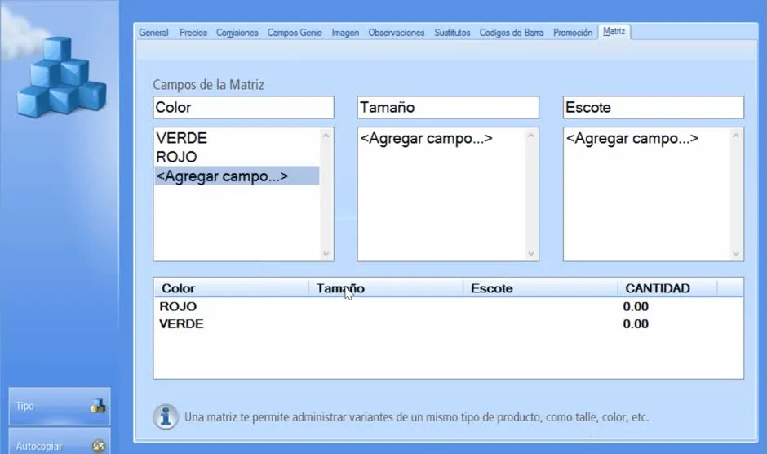The width and height of the screenshot is (767, 454).
Task: Click the Escote column header
Action: tap(540, 288)
